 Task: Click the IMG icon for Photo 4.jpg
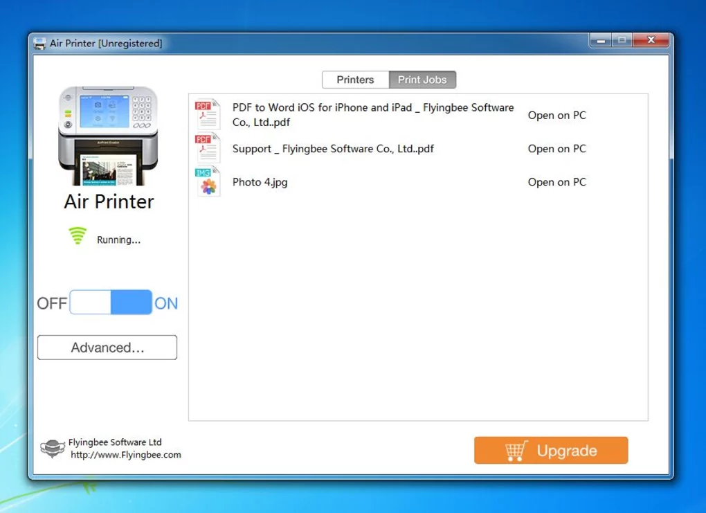click(207, 182)
